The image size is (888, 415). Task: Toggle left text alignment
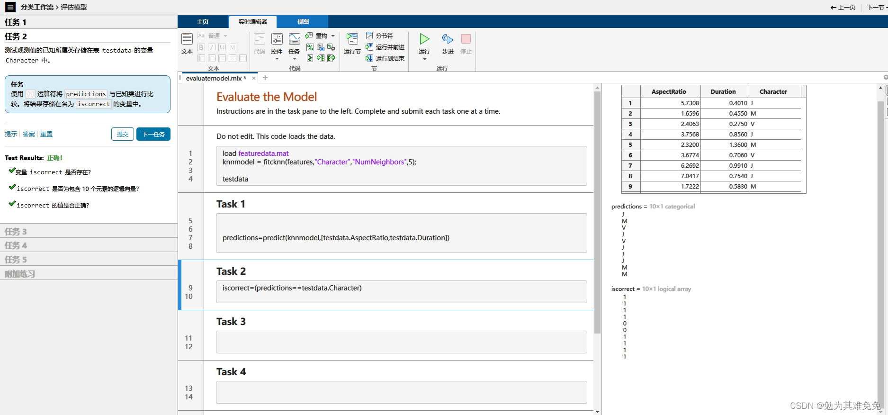pos(222,58)
